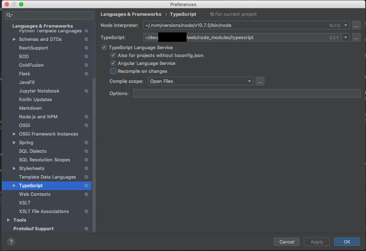
Task: Click project-level icon beside Protobuf Support
Action: pyautogui.click(x=86, y=229)
